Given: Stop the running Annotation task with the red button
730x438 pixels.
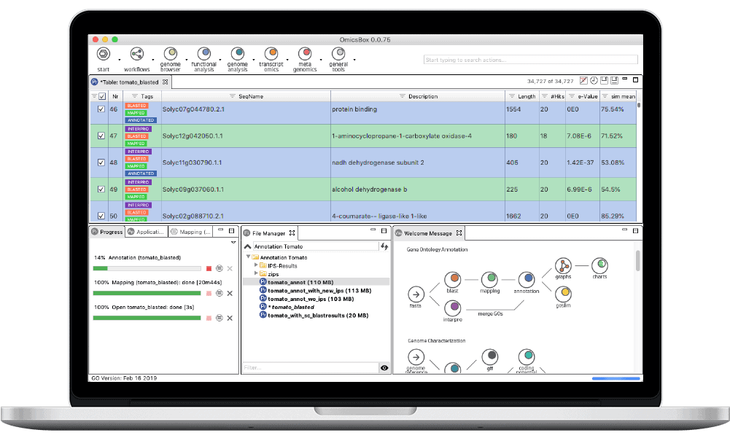Looking at the screenshot, I should click(208, 269).
